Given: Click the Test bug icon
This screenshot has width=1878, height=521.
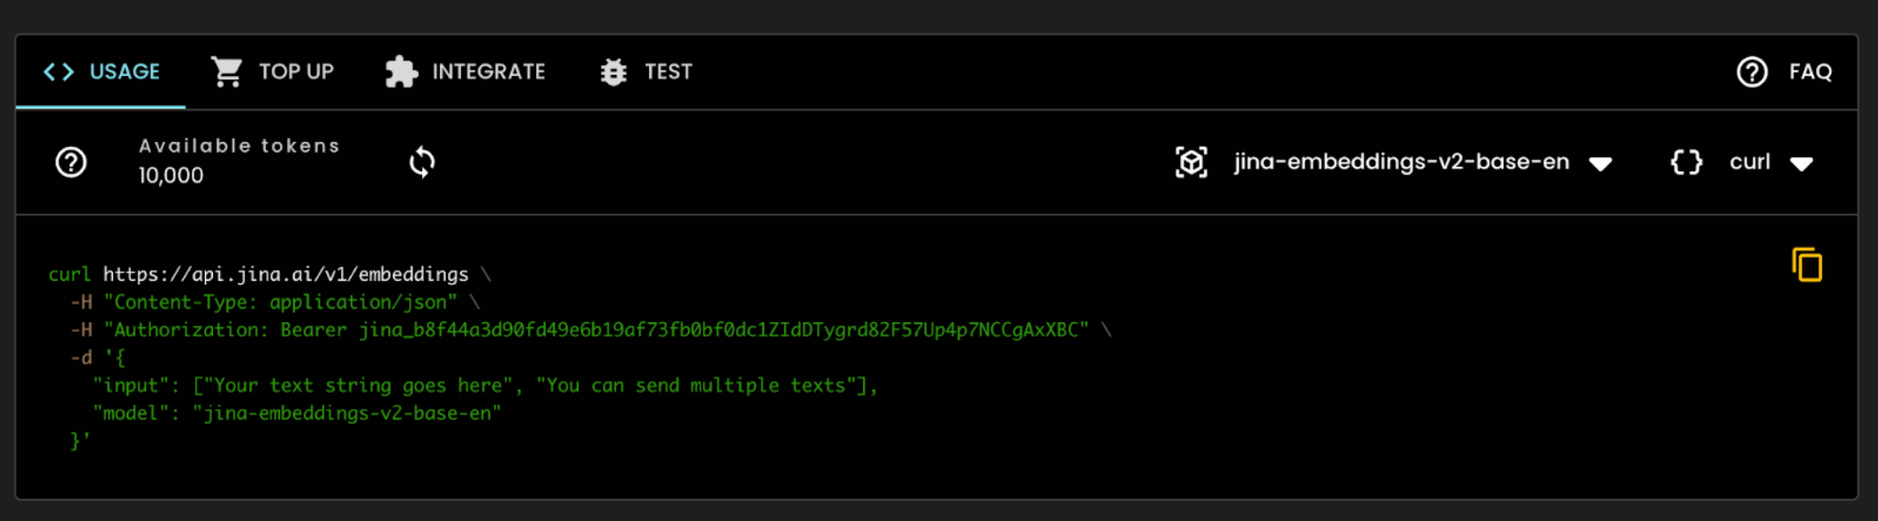Looking at the screenshot, I should pyautogui.click(x=613, y=72).
